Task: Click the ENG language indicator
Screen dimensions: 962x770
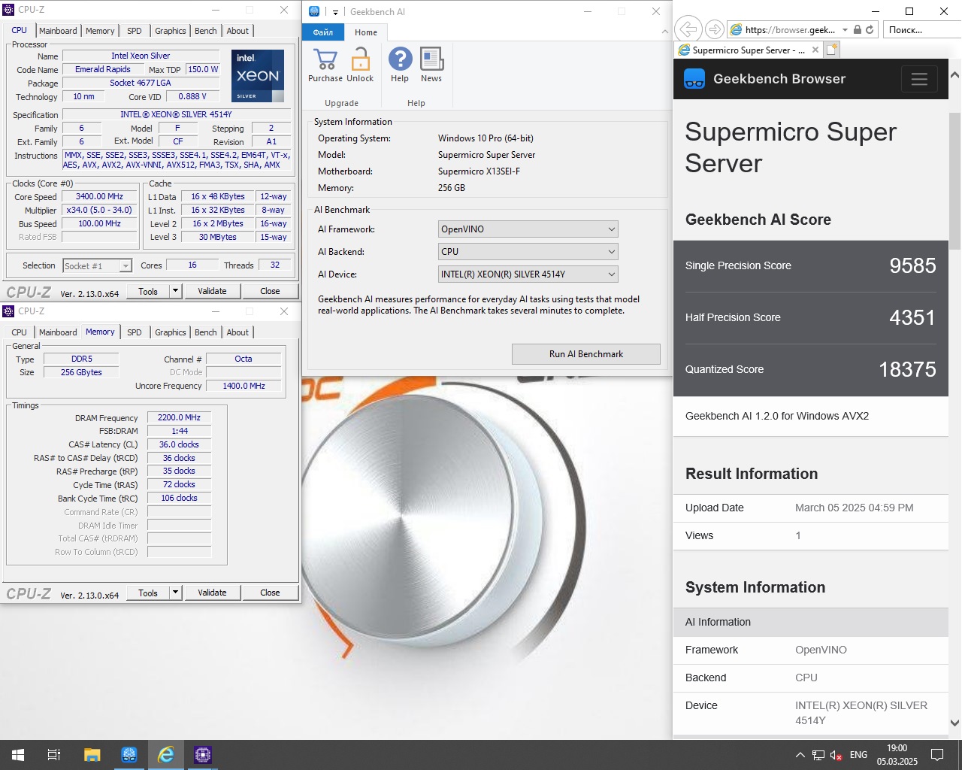Action: click(858, 755)
